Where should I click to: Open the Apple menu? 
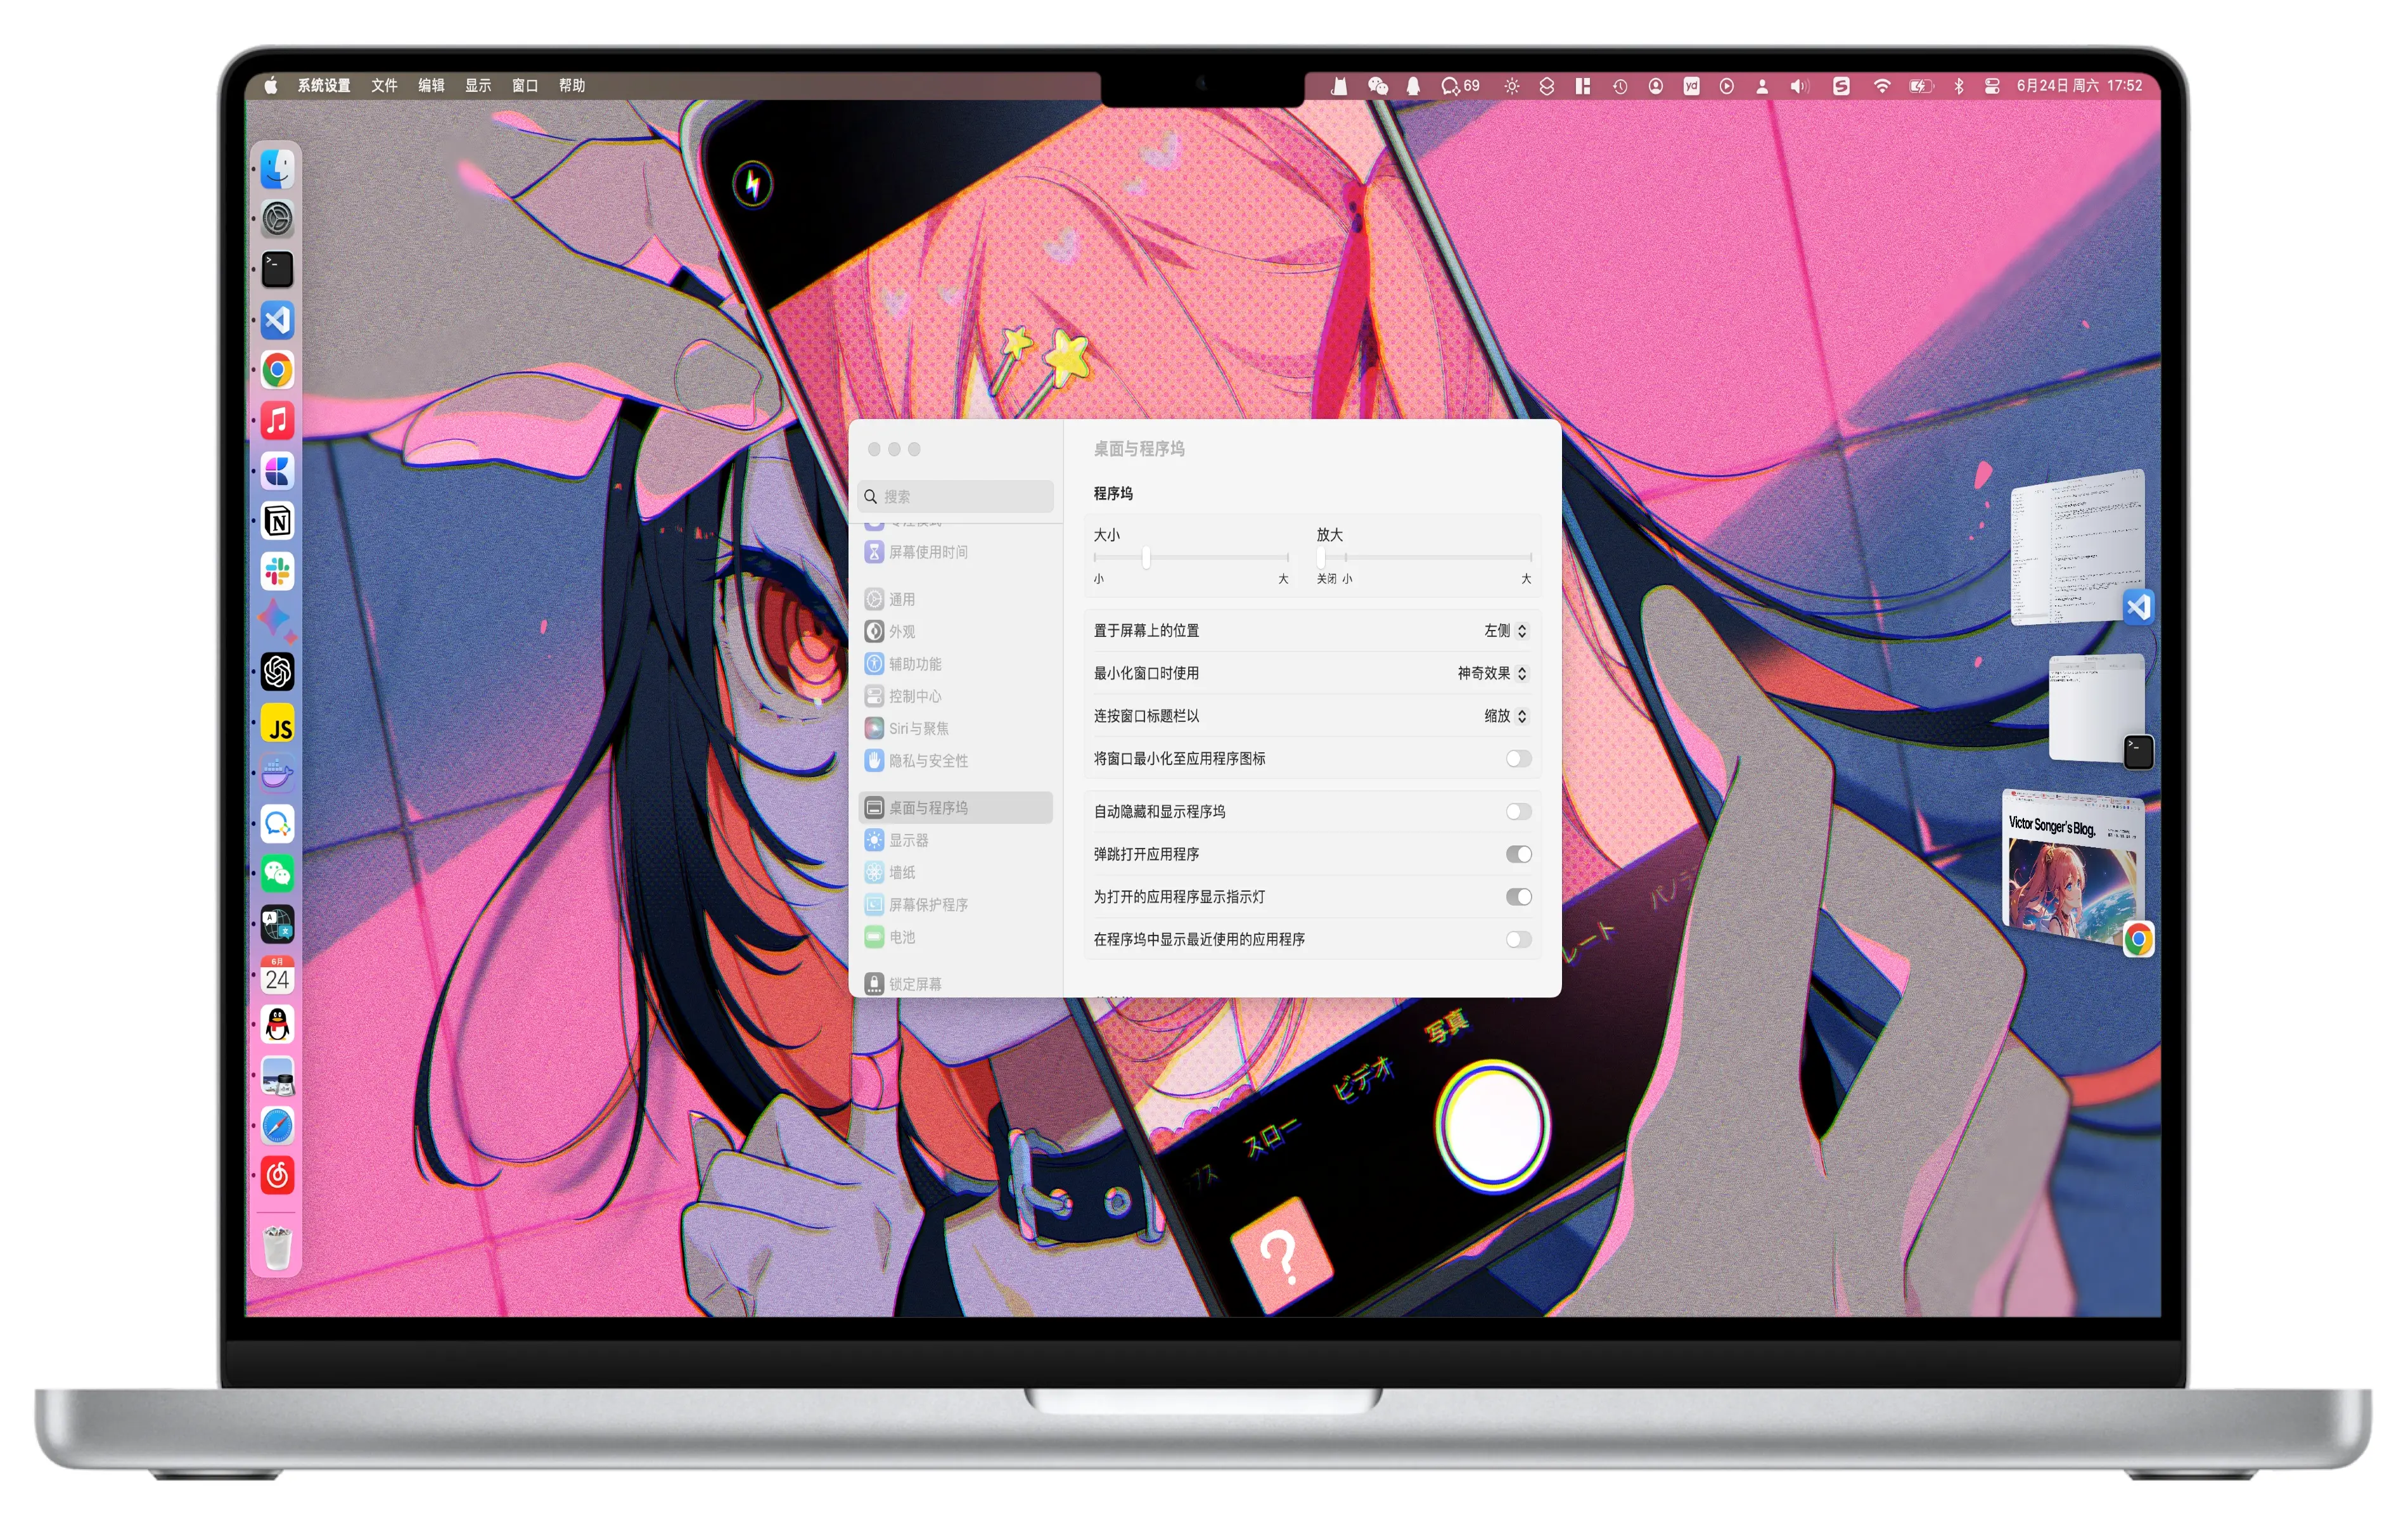tap(270, 86)
